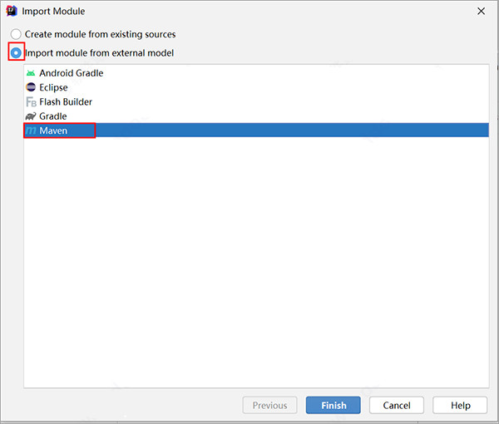Click the Maven m icon
The image size is (499, 424).
click(31, 131)
